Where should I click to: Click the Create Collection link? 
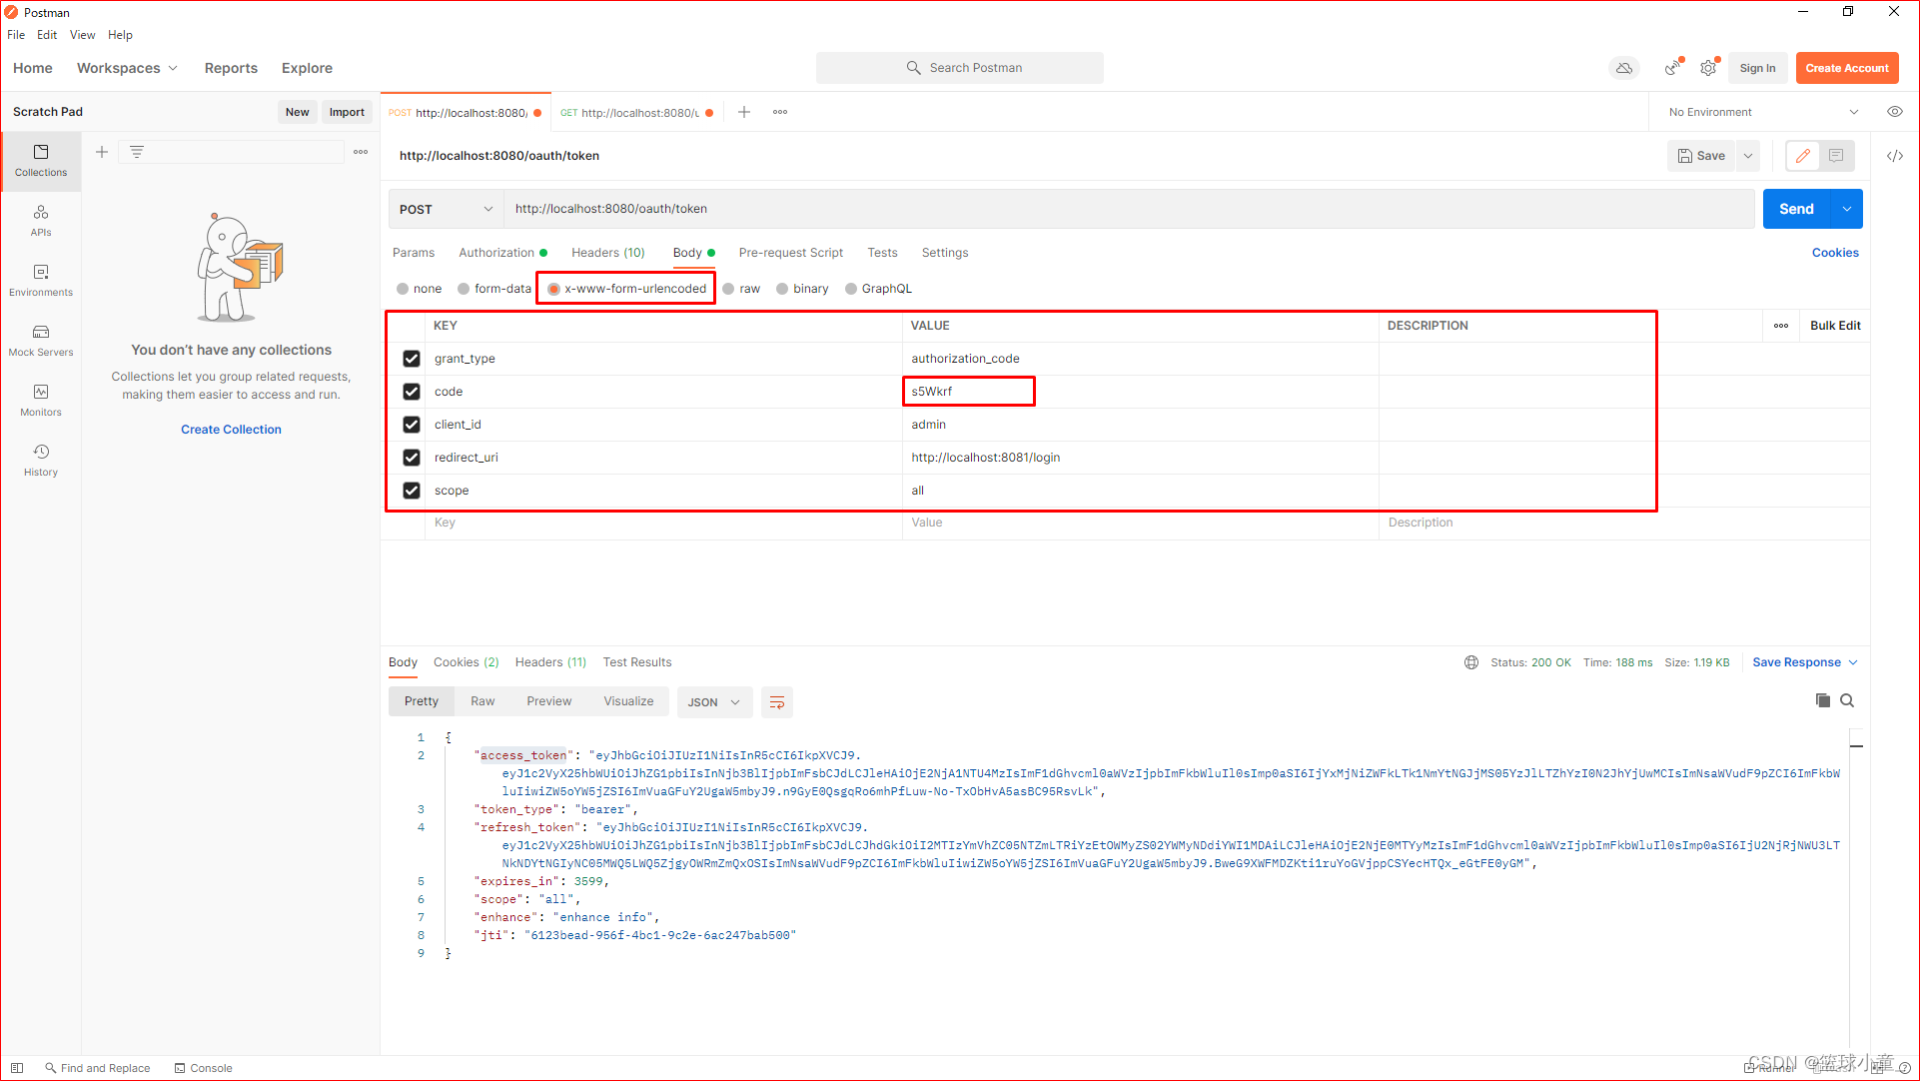[x=231, y=430]
